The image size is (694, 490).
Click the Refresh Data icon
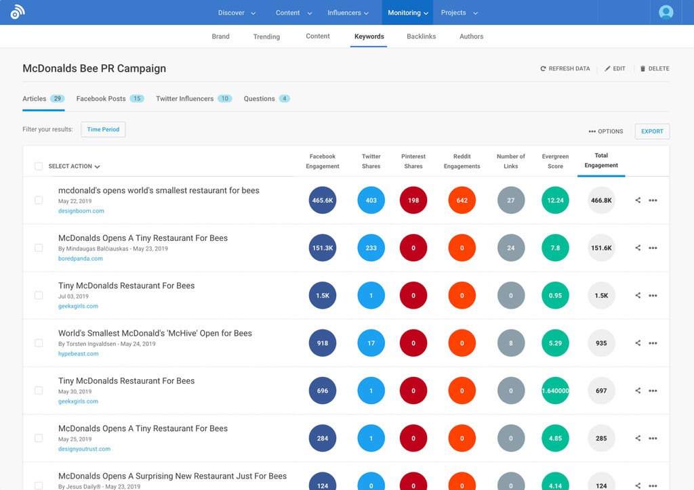tap(543, 69)
